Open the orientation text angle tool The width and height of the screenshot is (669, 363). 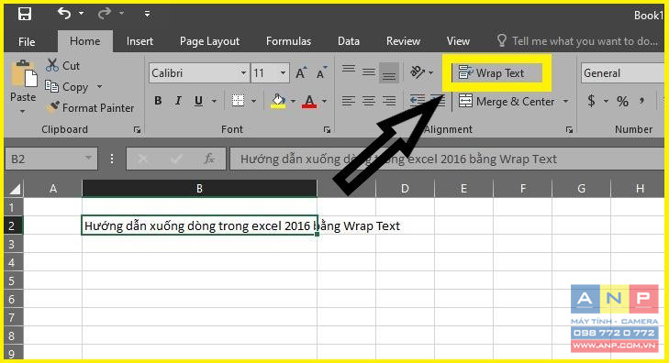point(418,72)
